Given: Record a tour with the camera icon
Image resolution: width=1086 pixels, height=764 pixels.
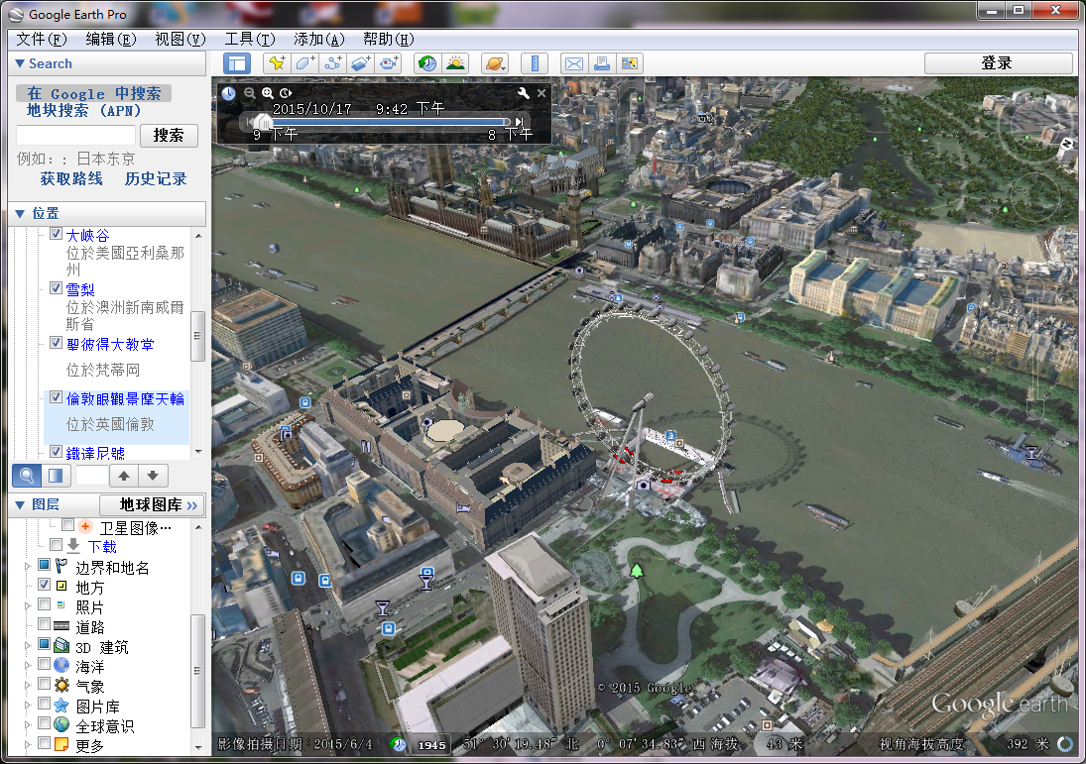Looking at the screenshot, I should pos(389,63).
